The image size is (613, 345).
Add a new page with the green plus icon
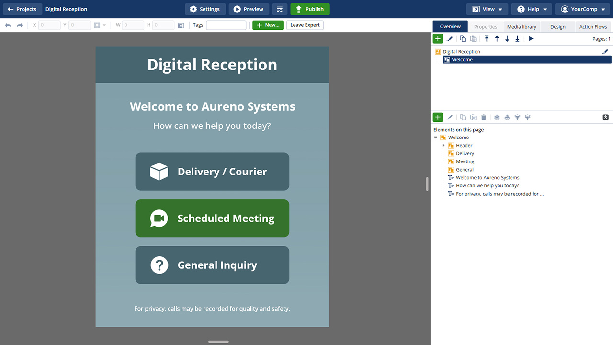(438, 38)
